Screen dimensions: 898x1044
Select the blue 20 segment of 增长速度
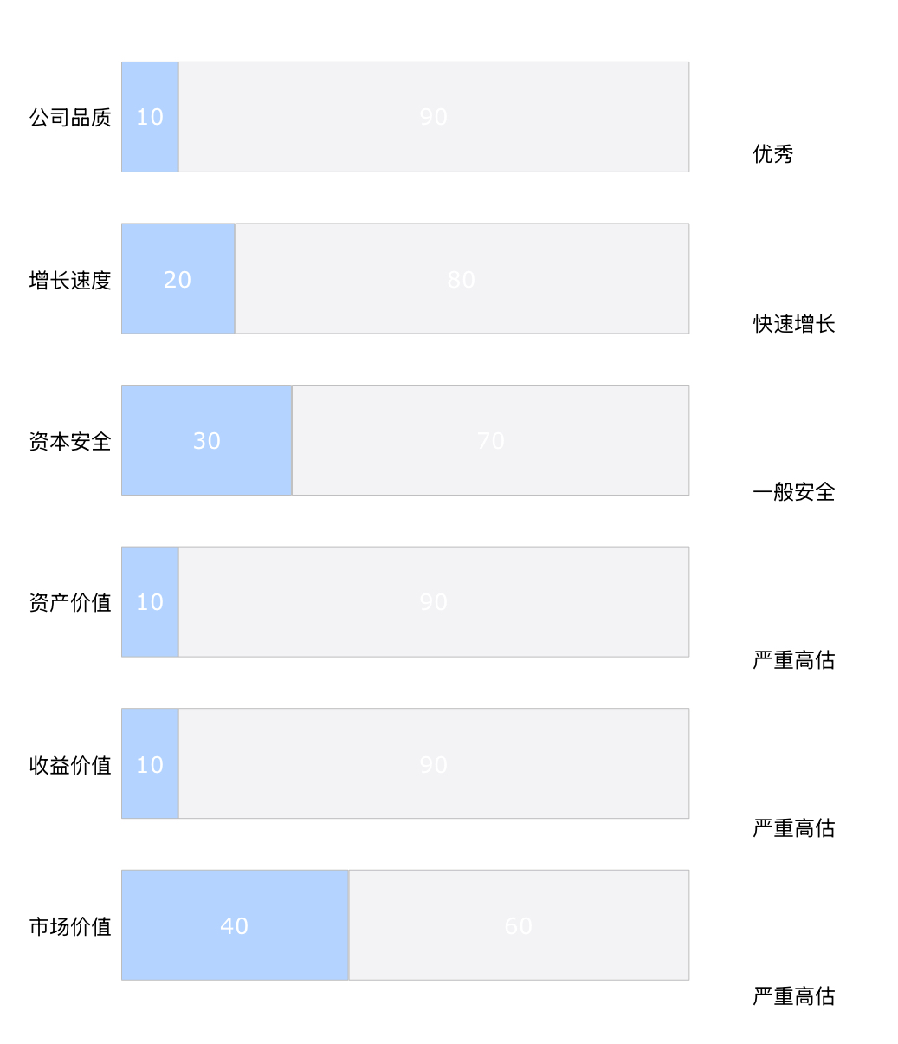(178, 278)
